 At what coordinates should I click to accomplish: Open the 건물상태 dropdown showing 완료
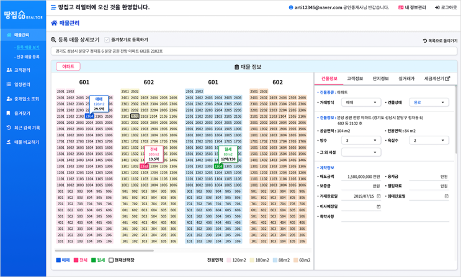429,102
